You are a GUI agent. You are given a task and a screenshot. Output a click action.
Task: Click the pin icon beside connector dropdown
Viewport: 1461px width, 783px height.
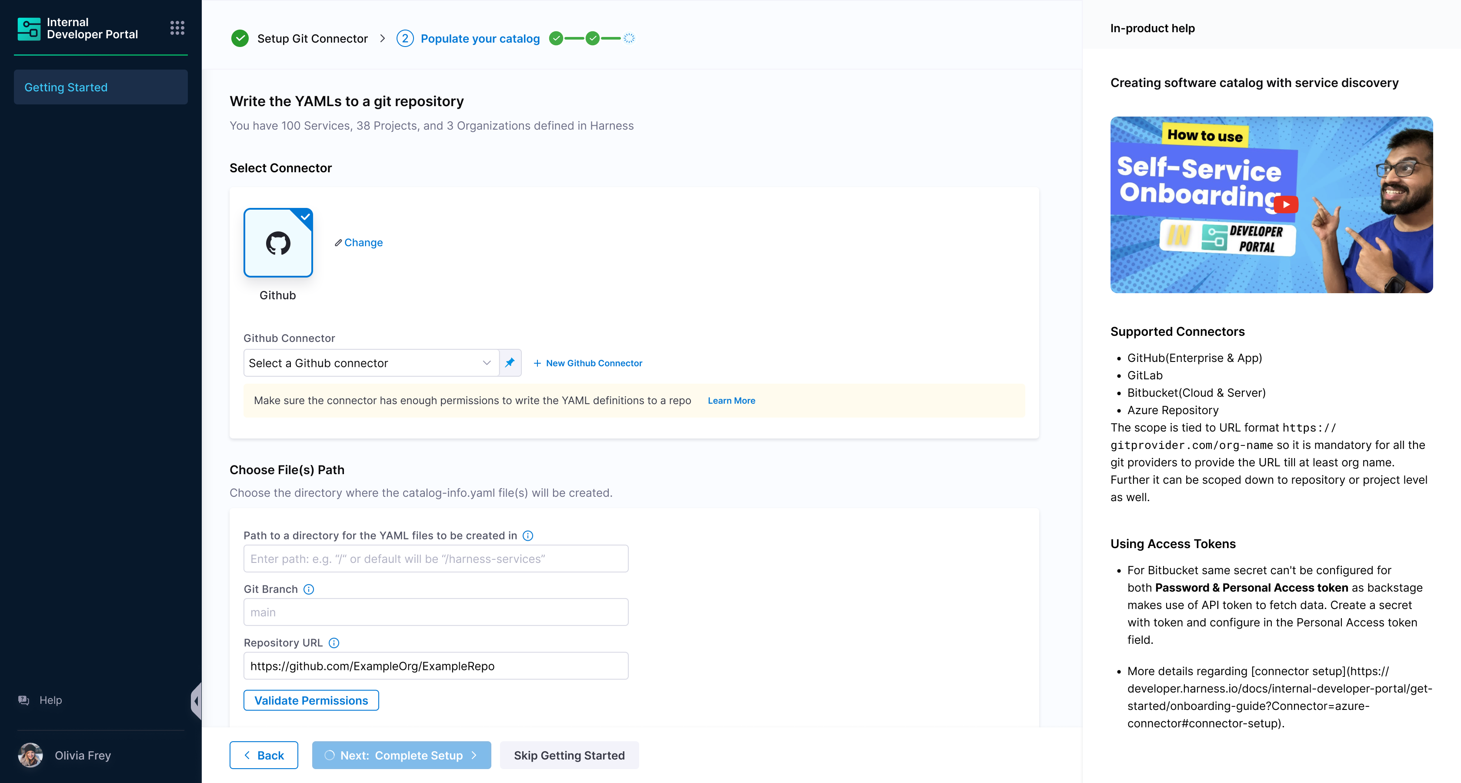510,362
